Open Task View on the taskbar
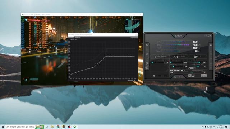 point(47,126)
